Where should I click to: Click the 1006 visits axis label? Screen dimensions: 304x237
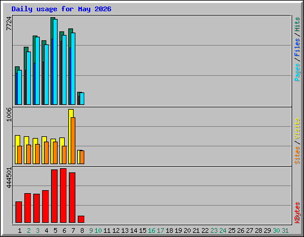coord(9,114)
